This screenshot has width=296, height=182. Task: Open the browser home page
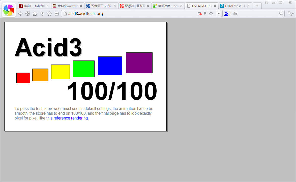point(35,14)
